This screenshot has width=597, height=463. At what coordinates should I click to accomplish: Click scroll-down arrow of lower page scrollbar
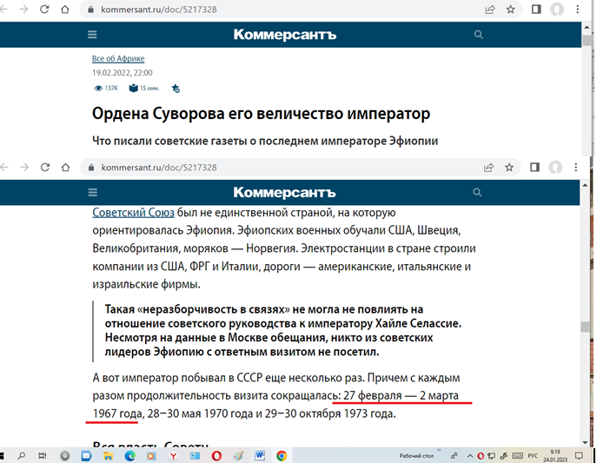[585, 443]
